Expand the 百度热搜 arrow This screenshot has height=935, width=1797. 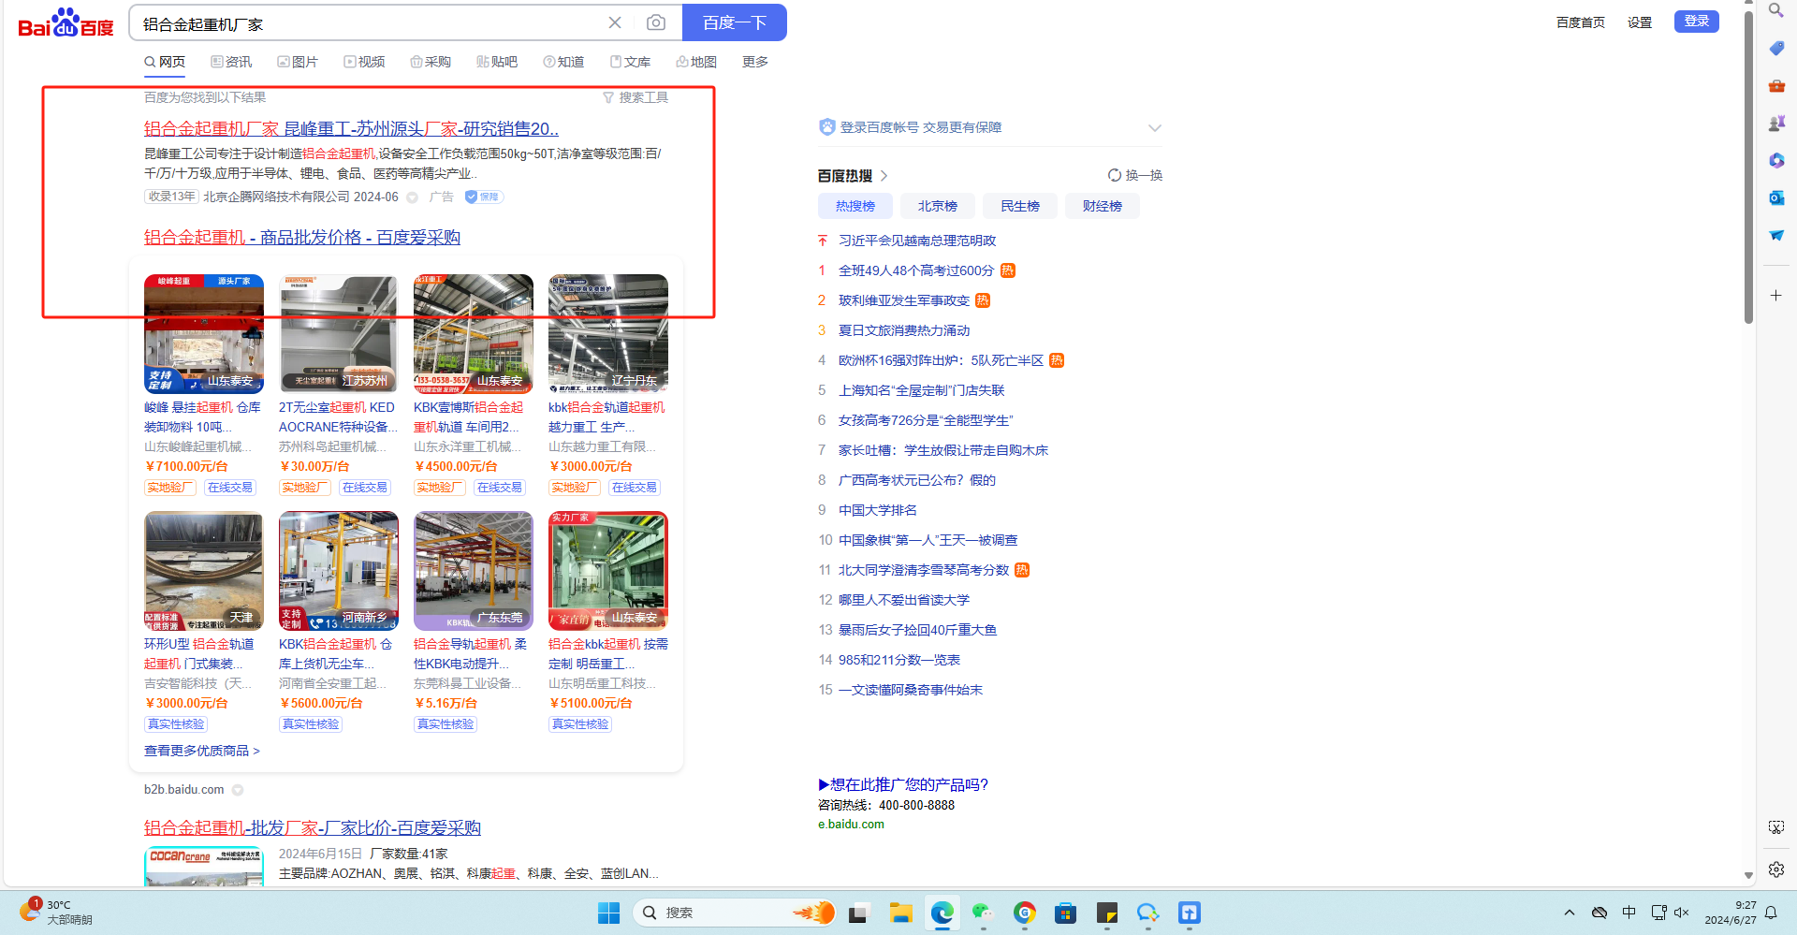(x=884, y=176)
